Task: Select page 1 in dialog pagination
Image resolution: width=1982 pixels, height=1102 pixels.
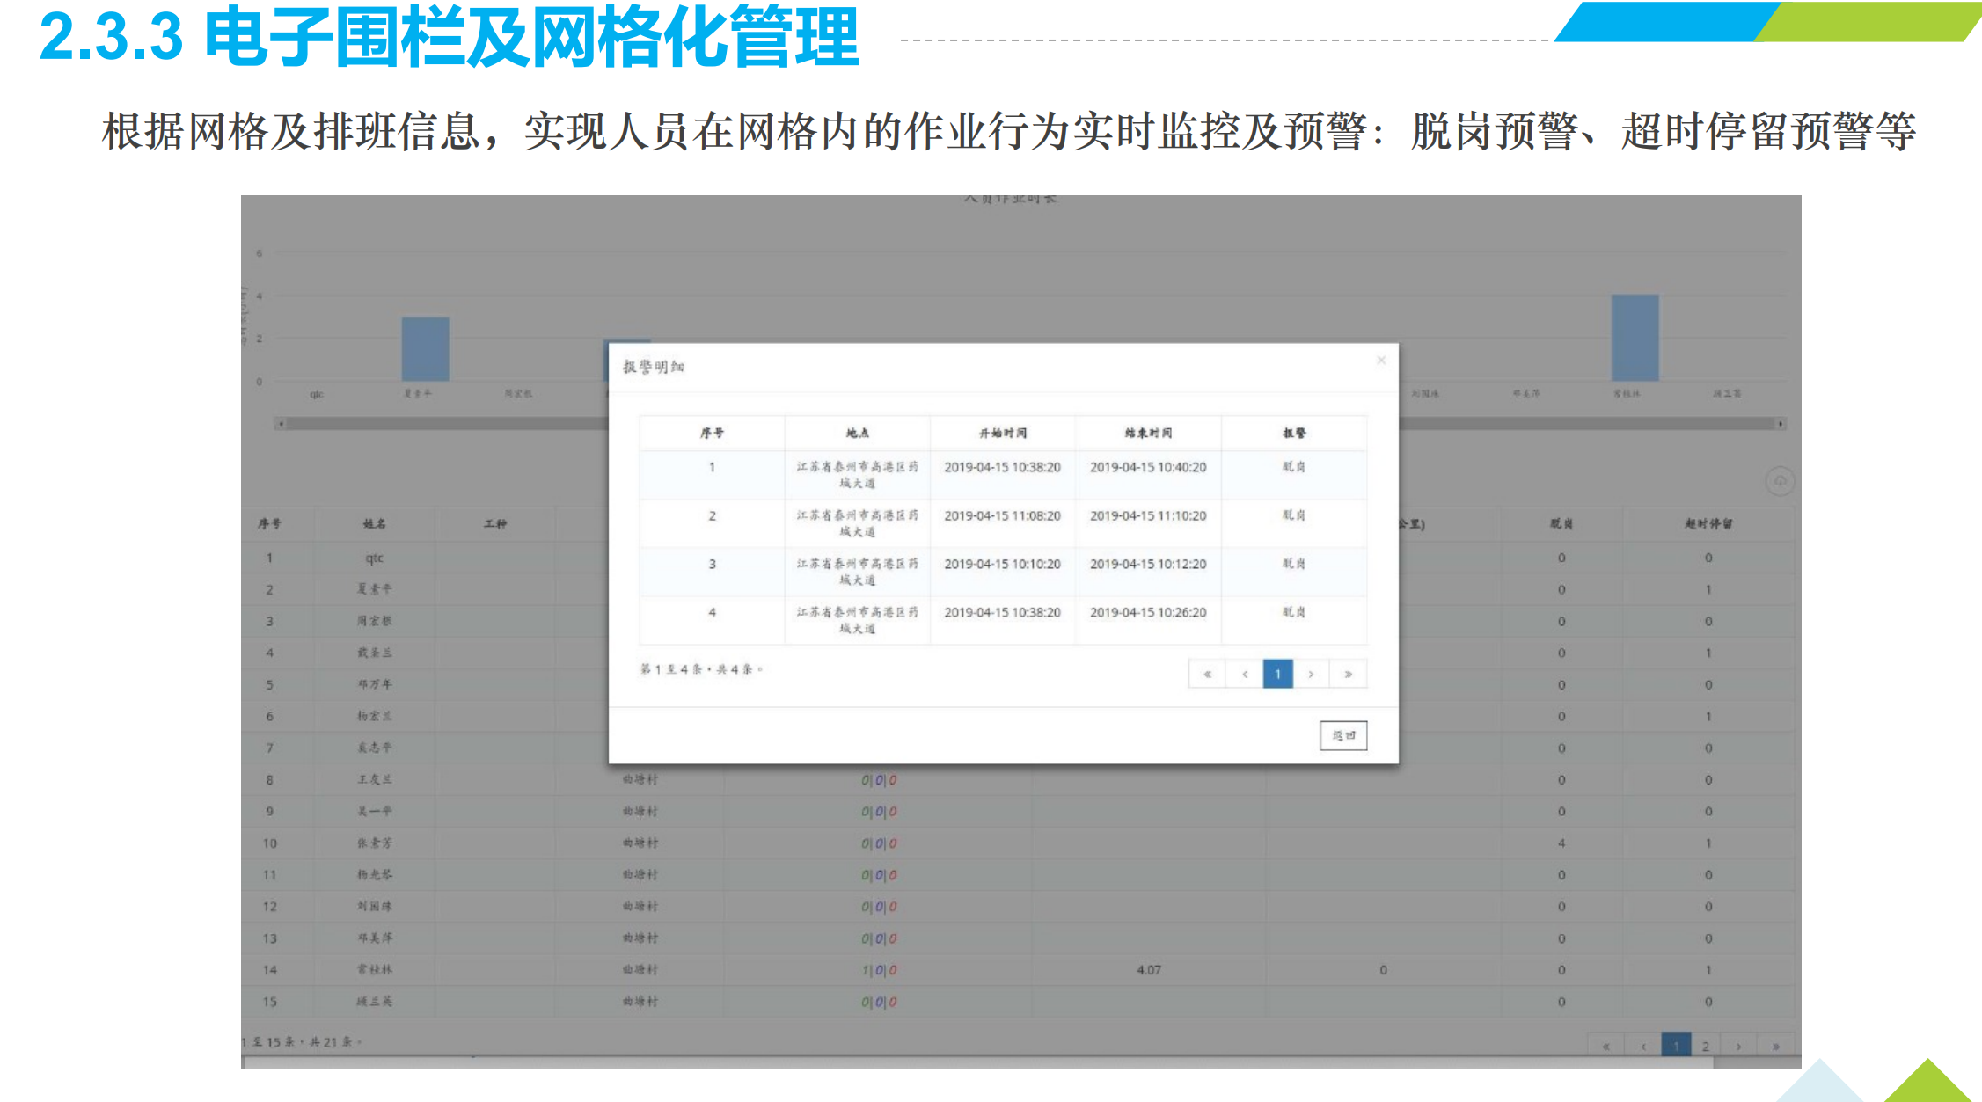Action: (x=1277, y=675)
